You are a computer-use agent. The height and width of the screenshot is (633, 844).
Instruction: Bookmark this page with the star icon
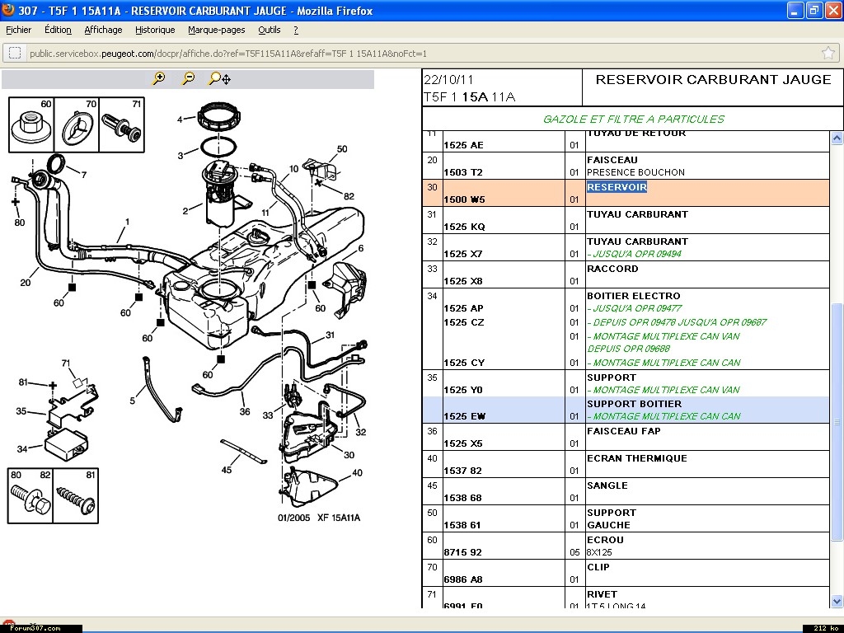[x=828, y=53]
